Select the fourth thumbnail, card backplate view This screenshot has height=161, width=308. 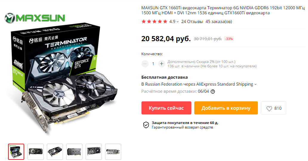[74, 152]
